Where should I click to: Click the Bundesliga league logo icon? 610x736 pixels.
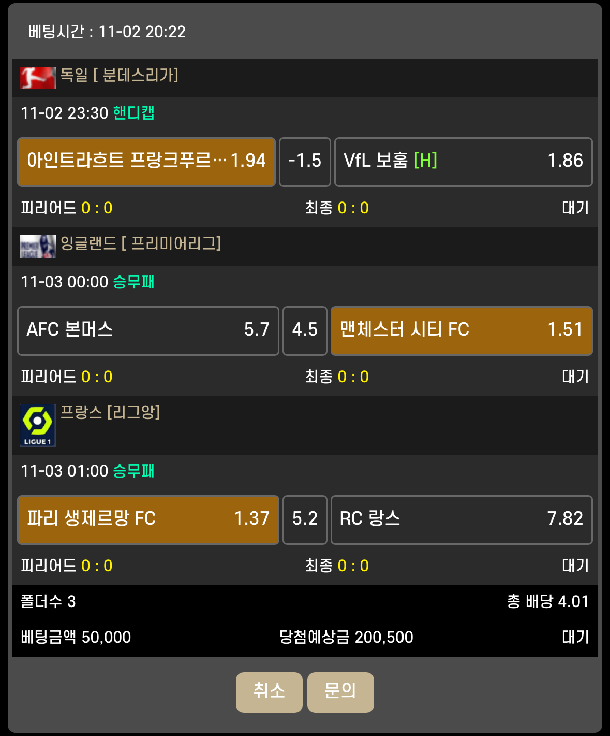click(x=38, y=78)
